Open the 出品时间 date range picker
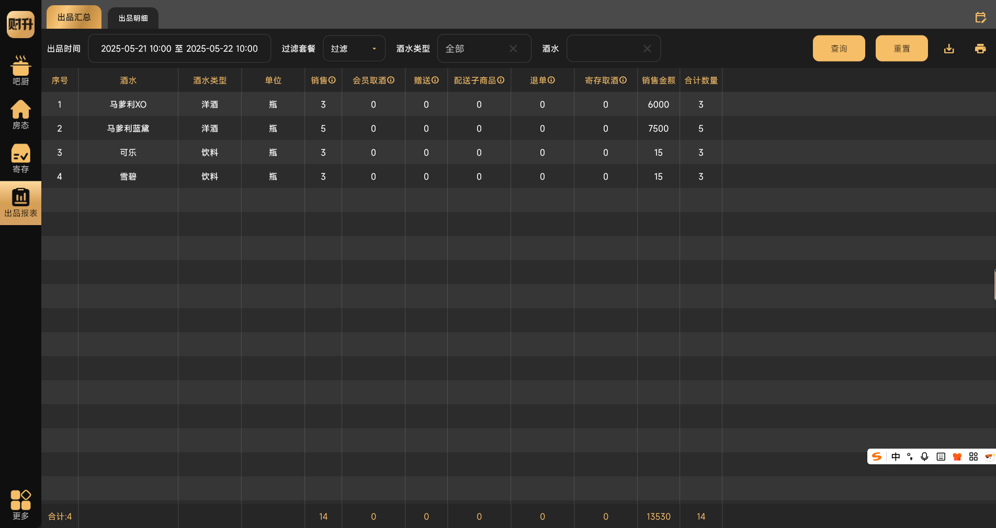Image resolution: width=996 pixels, height=528 pixels. (x=179, y=49)
